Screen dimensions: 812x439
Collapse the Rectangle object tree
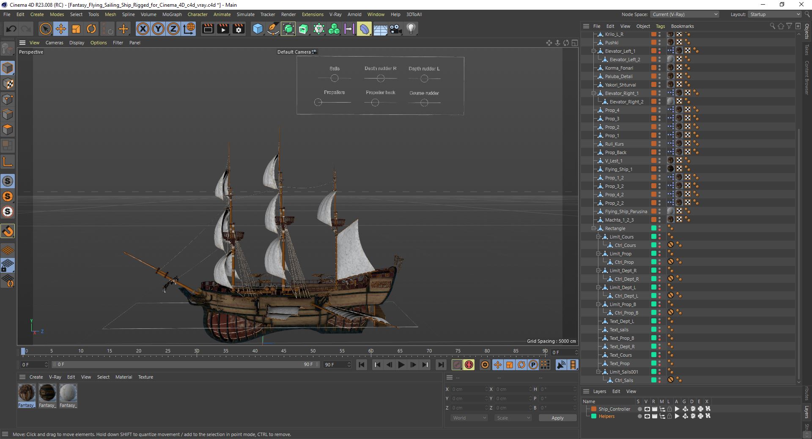coord(594,228)
